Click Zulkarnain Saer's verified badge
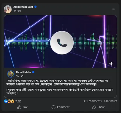This screenshot has height=113, width=121. 35,7
